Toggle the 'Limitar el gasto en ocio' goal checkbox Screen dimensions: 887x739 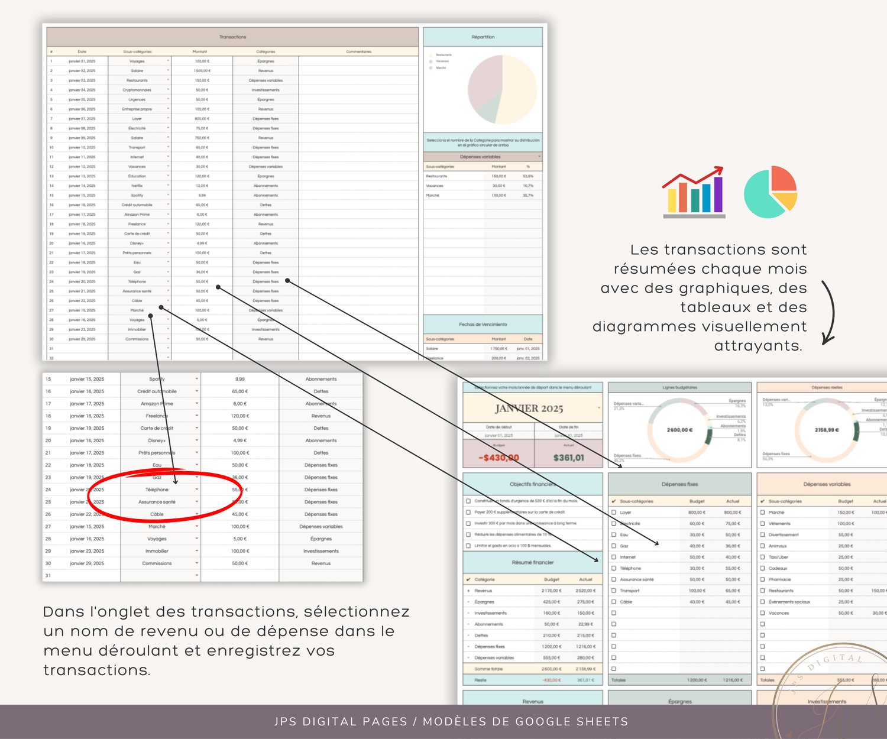point(468,546)
